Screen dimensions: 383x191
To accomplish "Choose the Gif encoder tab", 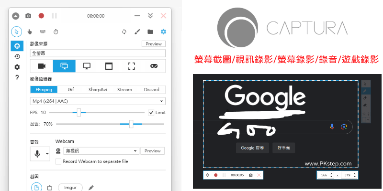I will click(x=71, y=89).
